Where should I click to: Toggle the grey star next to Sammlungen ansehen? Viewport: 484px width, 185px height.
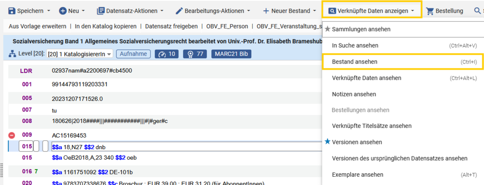pyautogui.click(x=328, y=30)
